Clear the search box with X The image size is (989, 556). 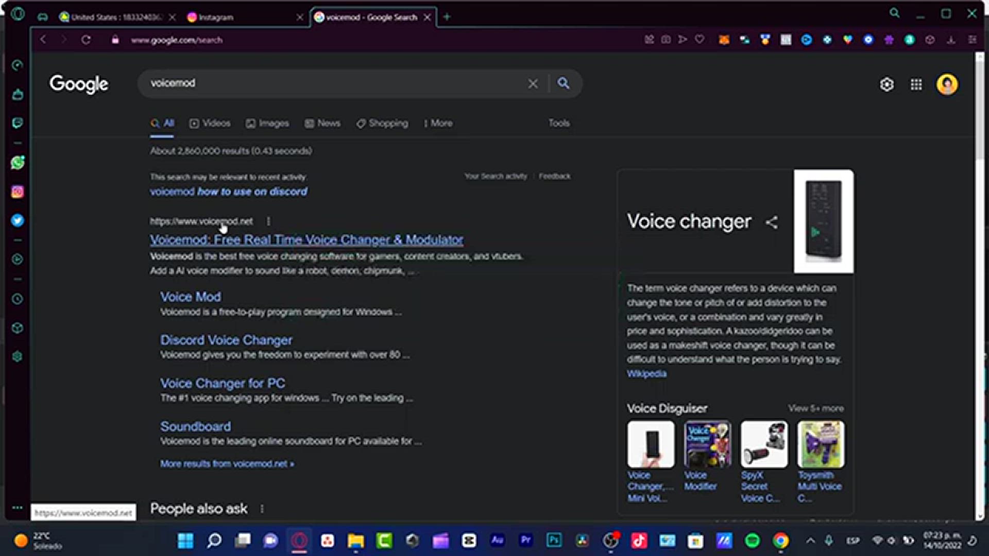point(533,83)
